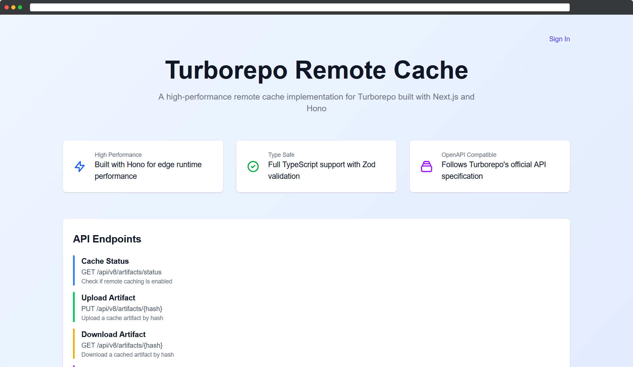Click the green accent bar beside Upload Artifact

coord(74,307)
